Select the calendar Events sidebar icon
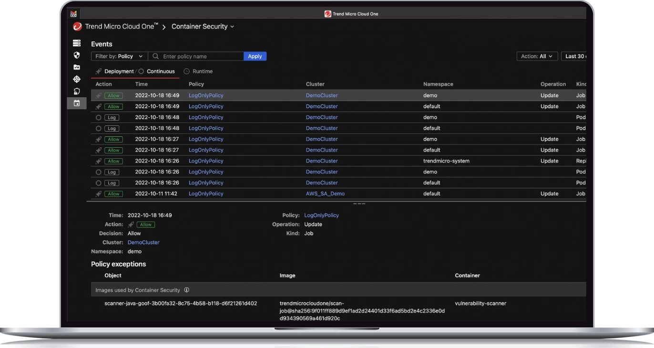The height and width of the screenshot is (348, 654). pos(77,103)
